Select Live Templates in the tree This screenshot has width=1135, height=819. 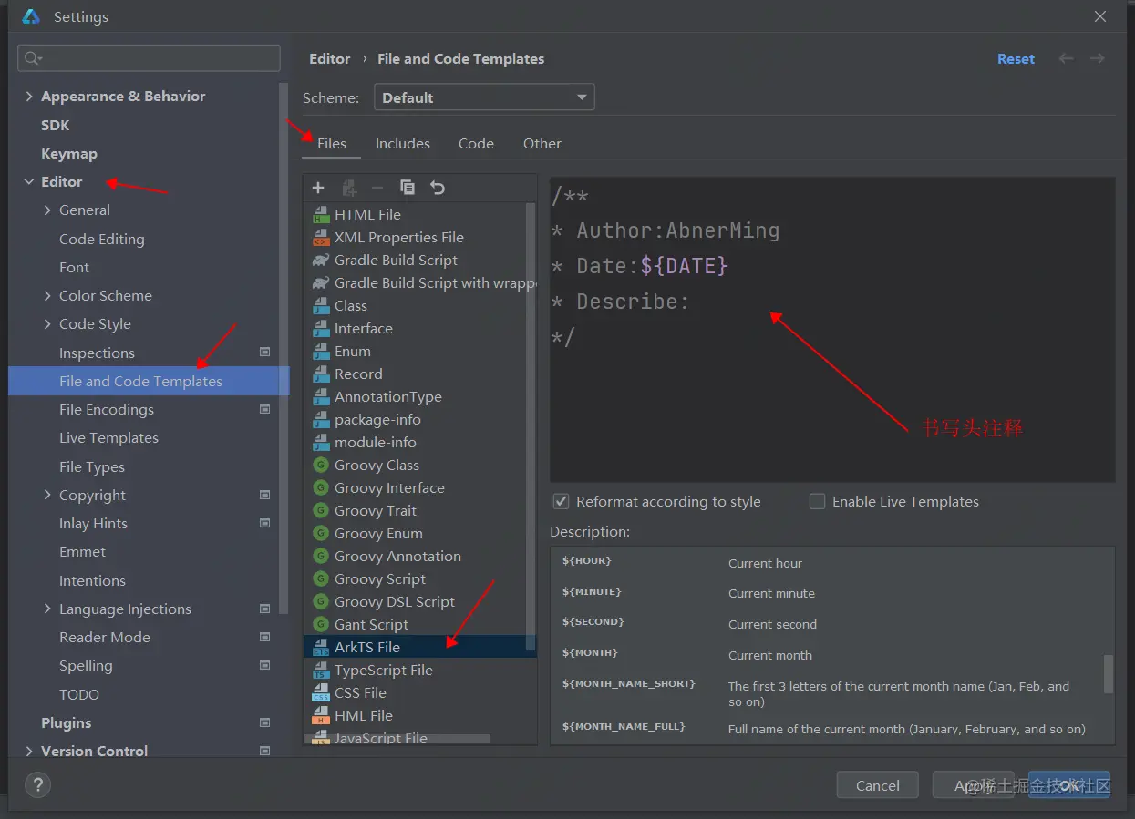108,438
